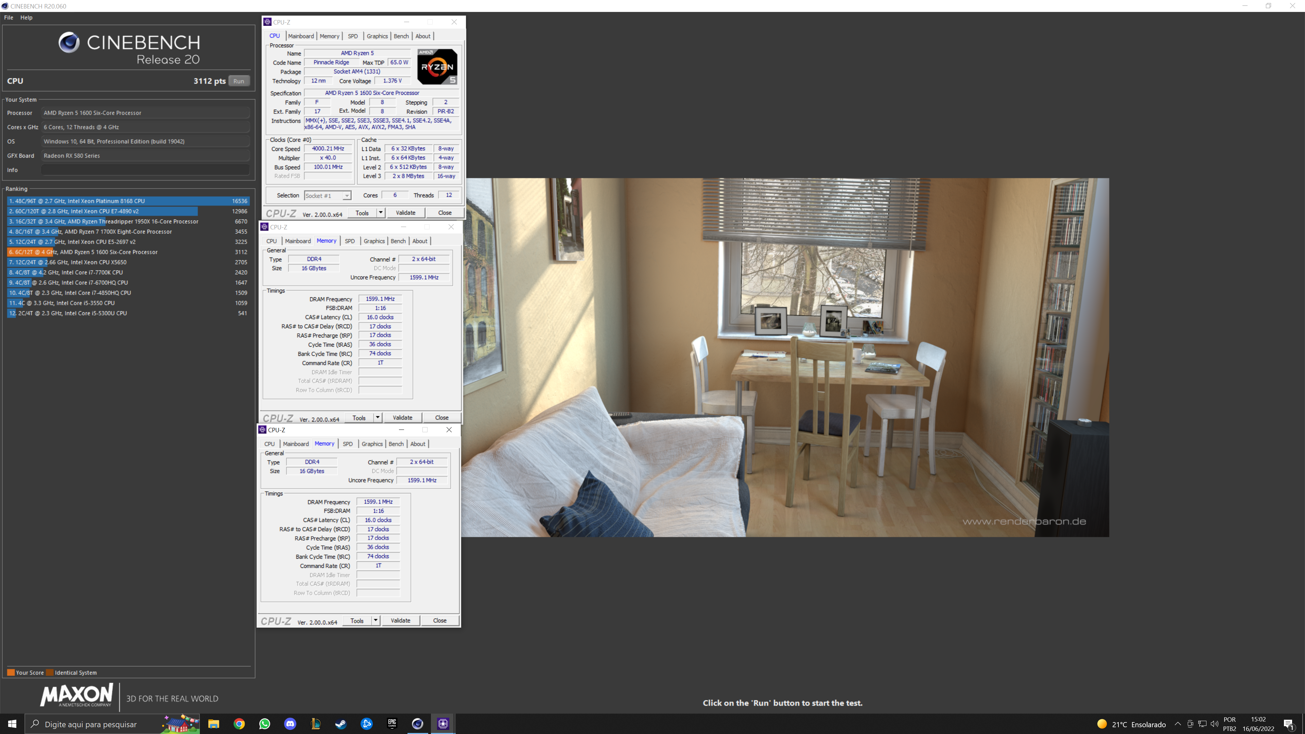Click the CPU-Z taskbar icon
This screenshot has width=1305, height=734.
click(x=443, y=724)
